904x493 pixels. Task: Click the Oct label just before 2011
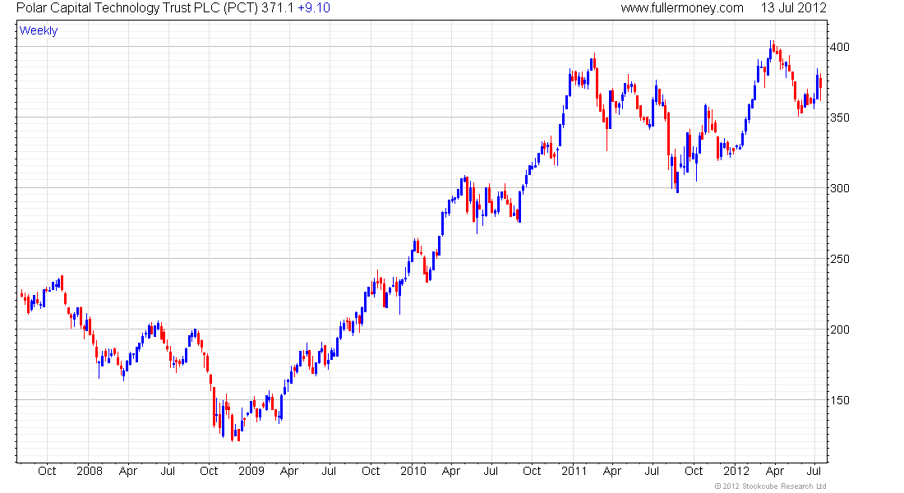pyautogui.click(x=532, y=471)
